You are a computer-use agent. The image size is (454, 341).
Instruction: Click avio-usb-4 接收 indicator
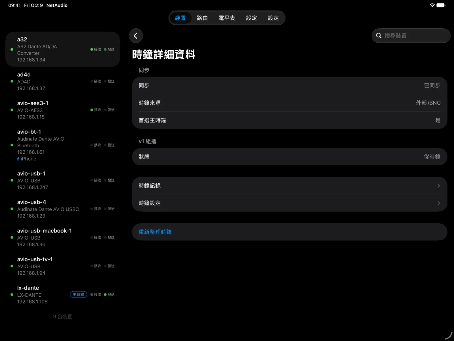(x=96, y=209)
